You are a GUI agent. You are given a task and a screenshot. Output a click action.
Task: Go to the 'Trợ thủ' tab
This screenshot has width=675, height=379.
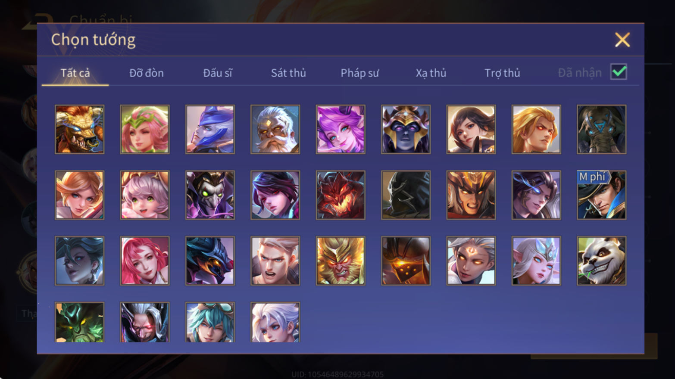click(x=502, y=73)
